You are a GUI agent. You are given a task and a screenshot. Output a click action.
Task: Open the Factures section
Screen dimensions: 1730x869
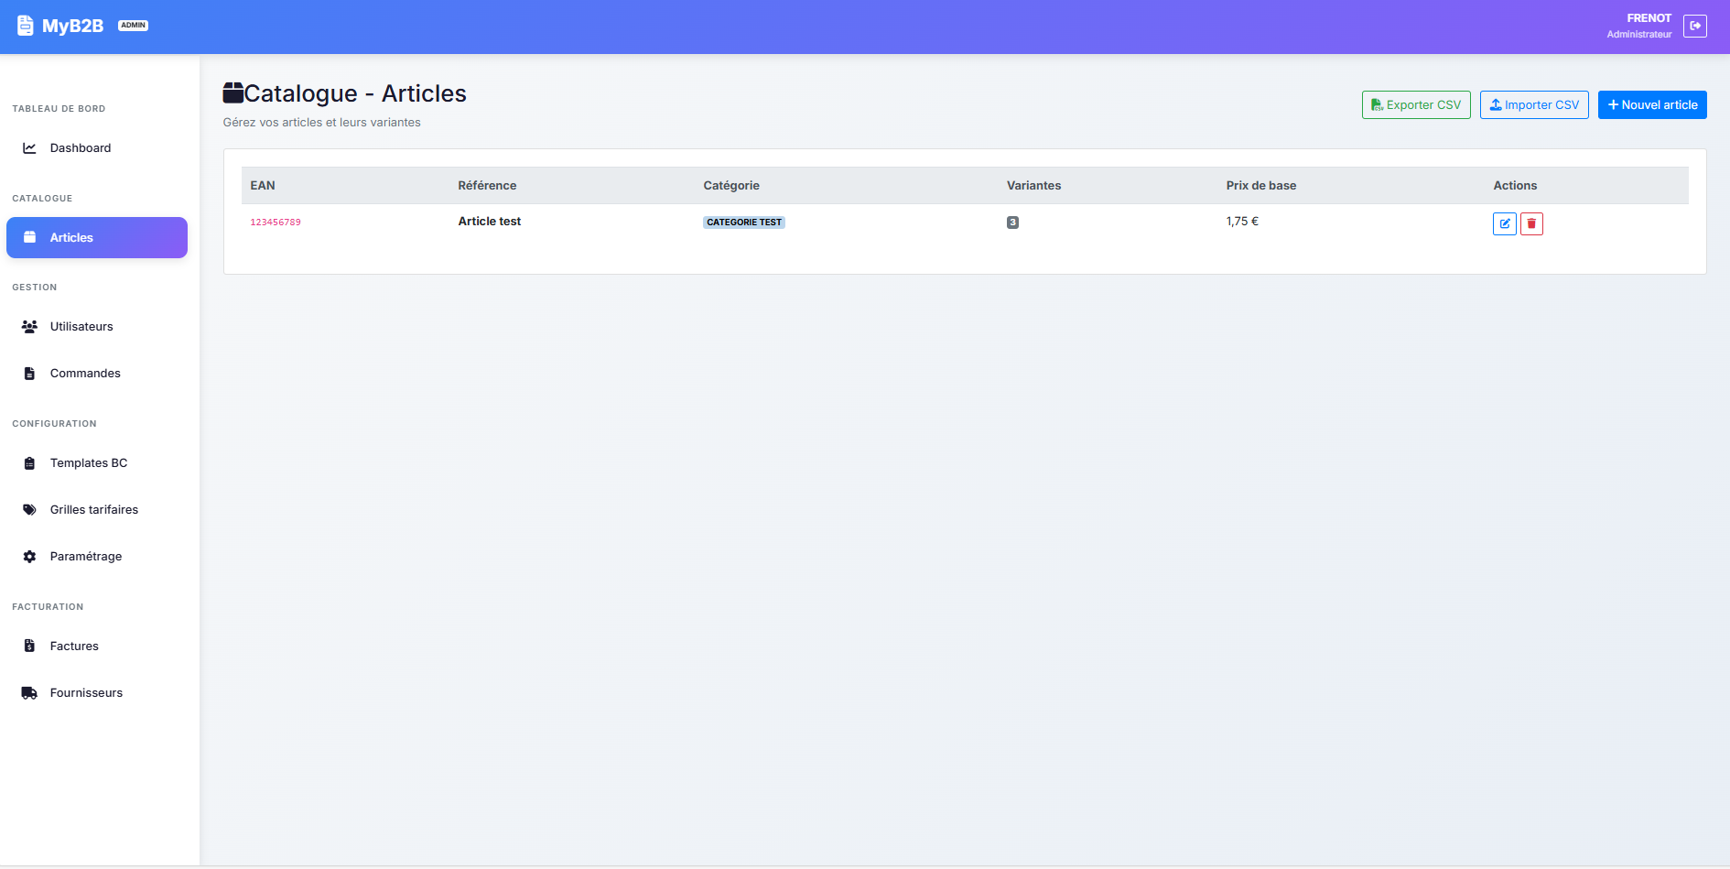pyautogui.click(x=74, y=646)
